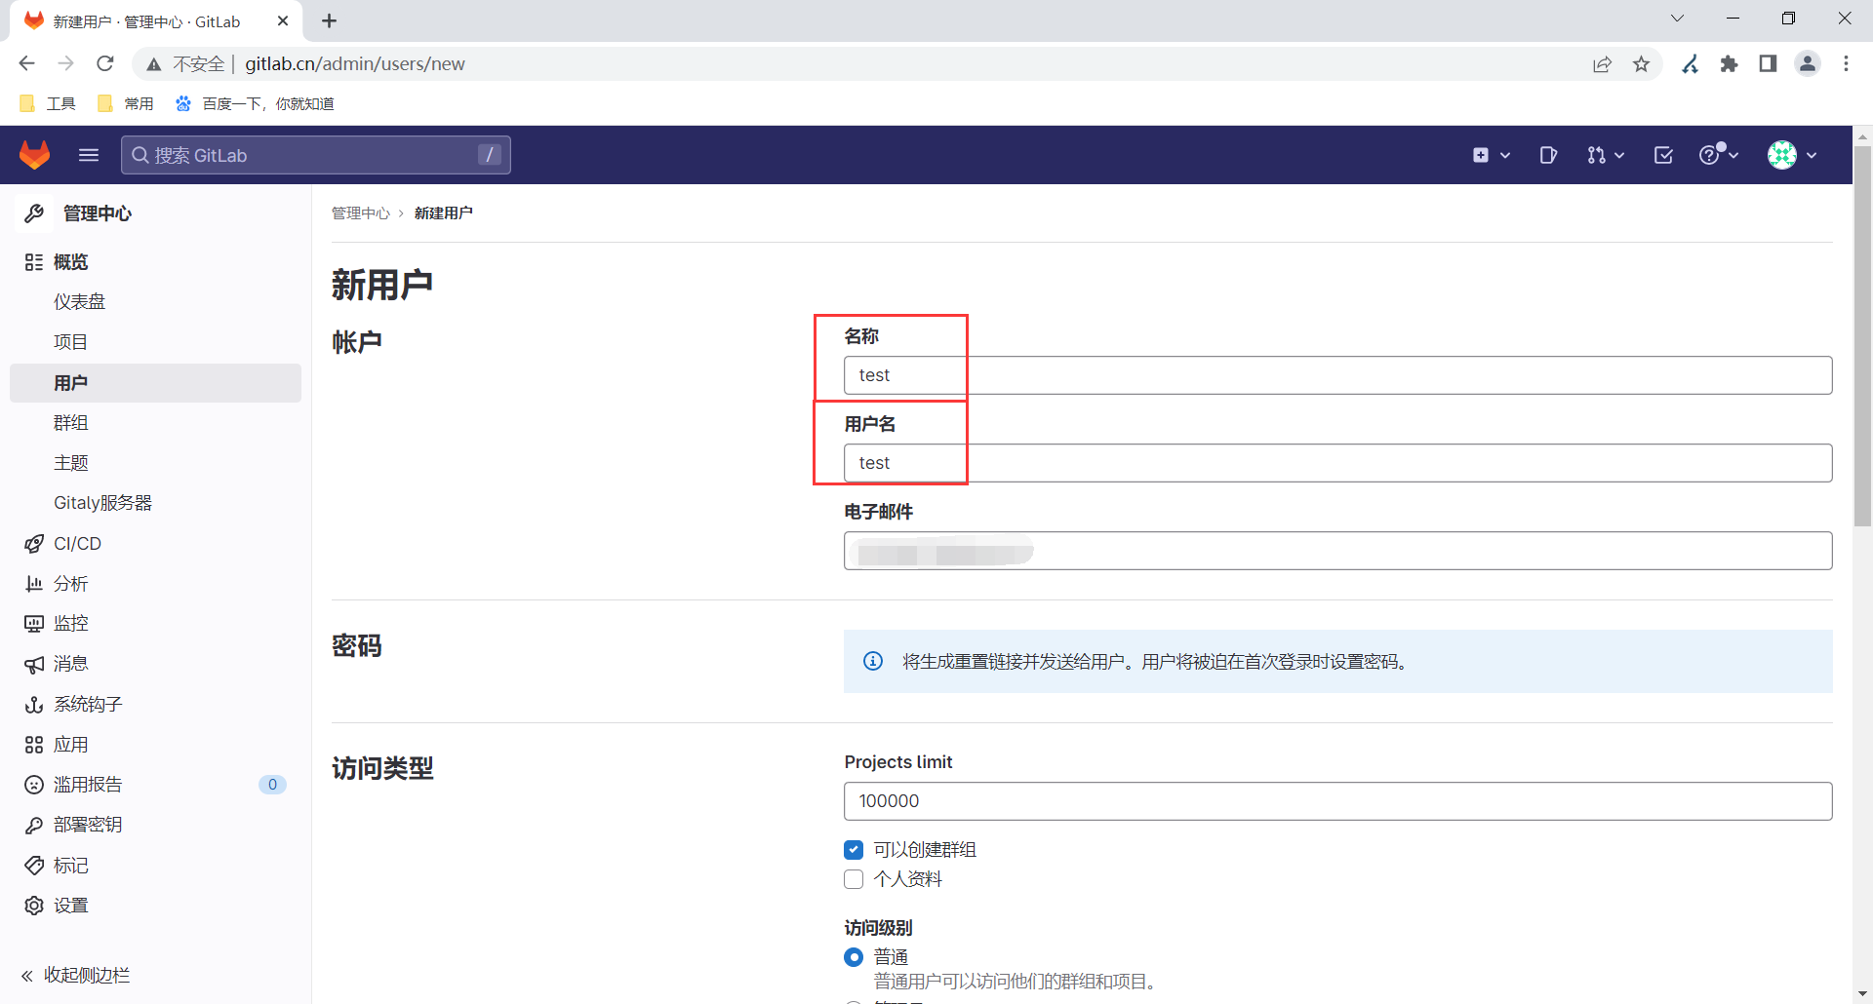The image size is (1873, 1004).
Task: Open the create new plus dropdown
Action: point(1492,155)
